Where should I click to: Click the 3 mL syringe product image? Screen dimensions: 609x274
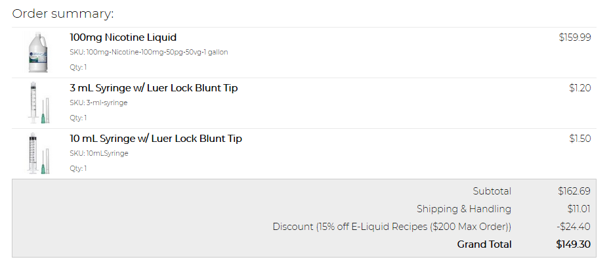click(37, 103)
